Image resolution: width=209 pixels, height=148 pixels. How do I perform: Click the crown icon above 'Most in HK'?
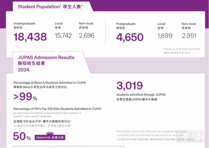50,133
